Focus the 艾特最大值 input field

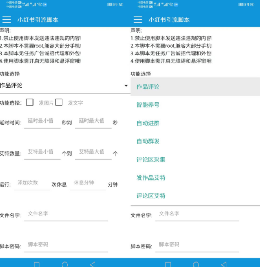click(x=93, y=152)
